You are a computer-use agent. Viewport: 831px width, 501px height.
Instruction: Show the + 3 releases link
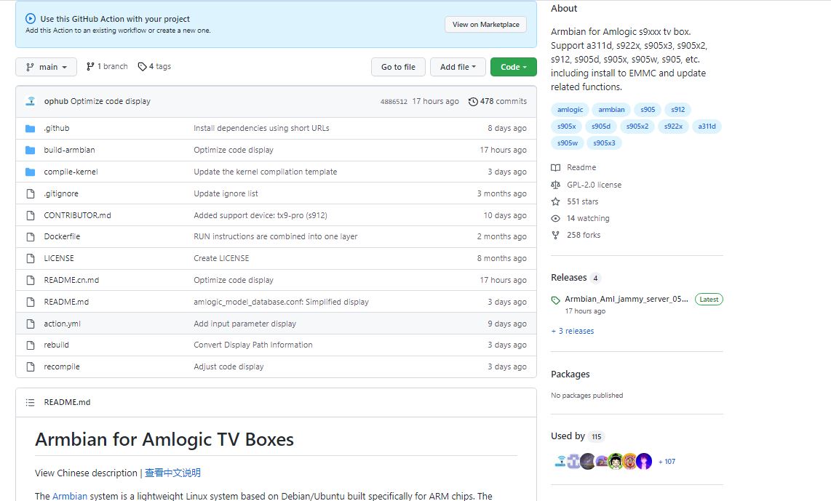pos(573,331)
